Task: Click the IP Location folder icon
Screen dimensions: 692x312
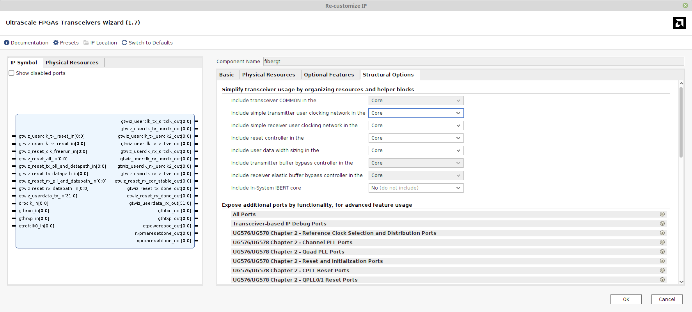Action: coord(86,43)
